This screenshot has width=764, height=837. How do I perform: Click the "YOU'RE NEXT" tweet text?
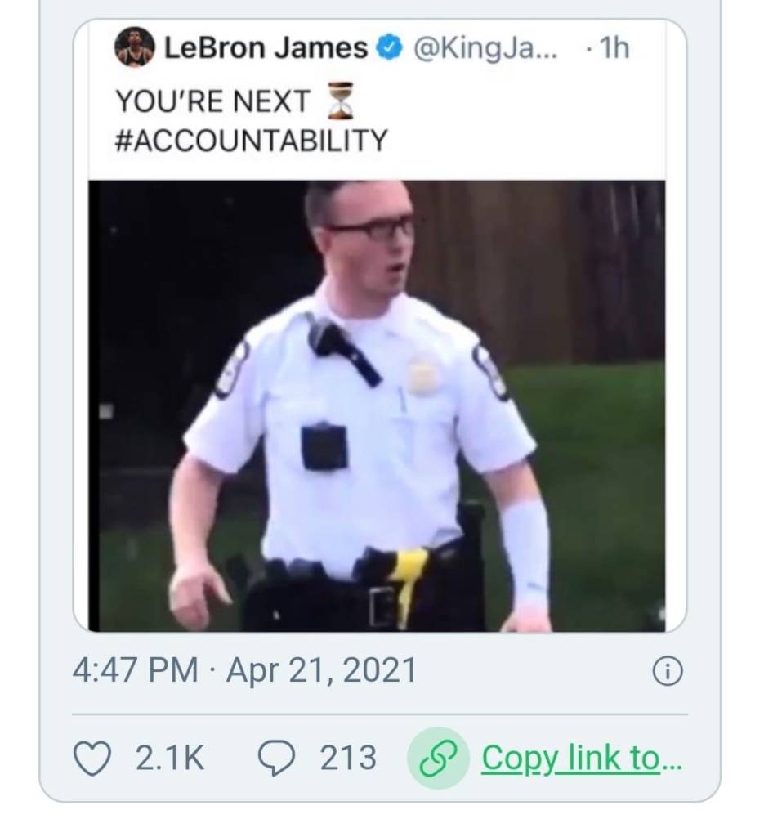(x=212, y=101)
